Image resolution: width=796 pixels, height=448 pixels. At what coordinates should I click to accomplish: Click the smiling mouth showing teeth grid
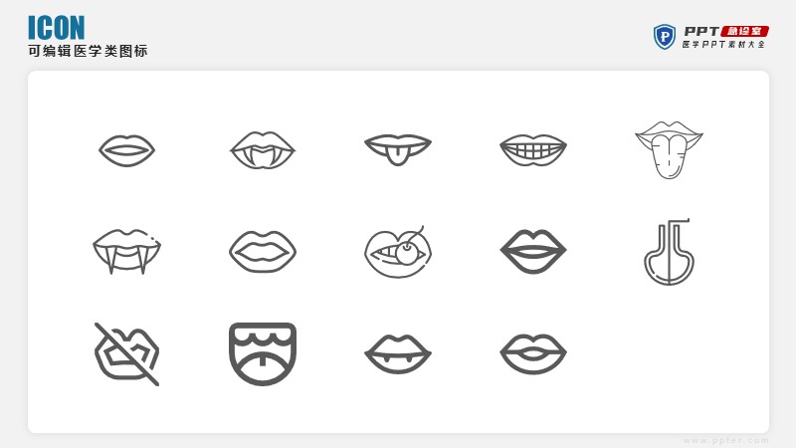point(533,150)
